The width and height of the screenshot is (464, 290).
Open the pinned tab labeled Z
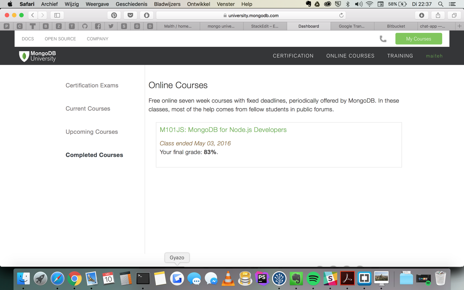pyautogui.click(x=59, y=26)
